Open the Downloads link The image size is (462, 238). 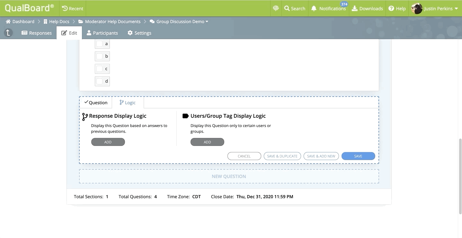tap(368, 8)
